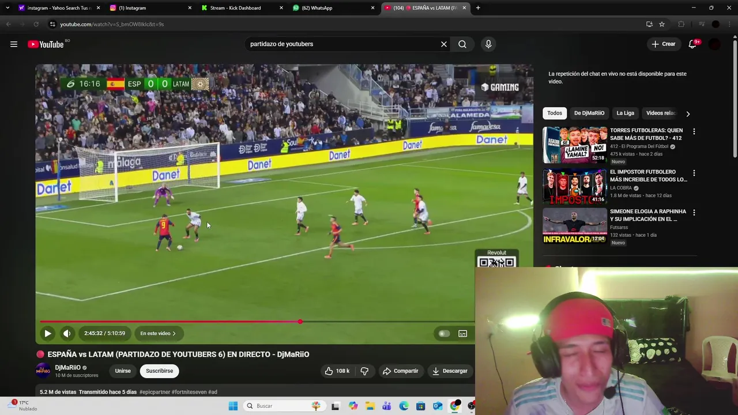Open browser tab search dropdown

7,8
